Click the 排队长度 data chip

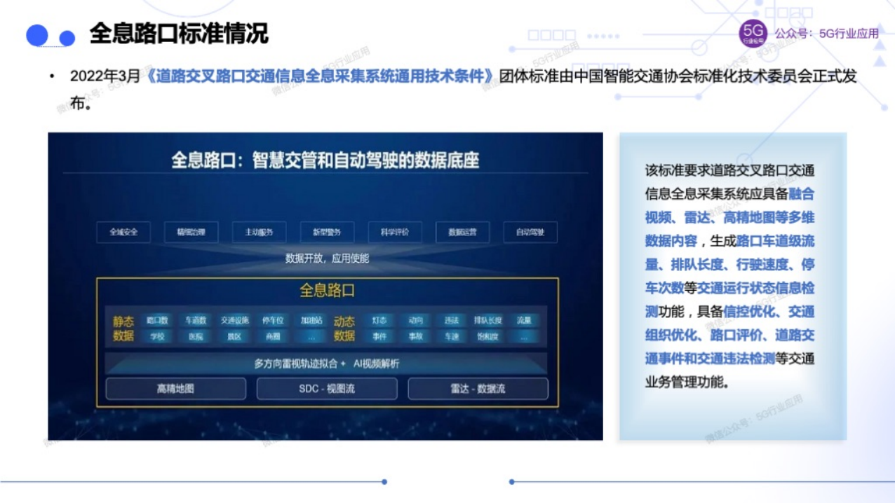[x=489, y=319]
